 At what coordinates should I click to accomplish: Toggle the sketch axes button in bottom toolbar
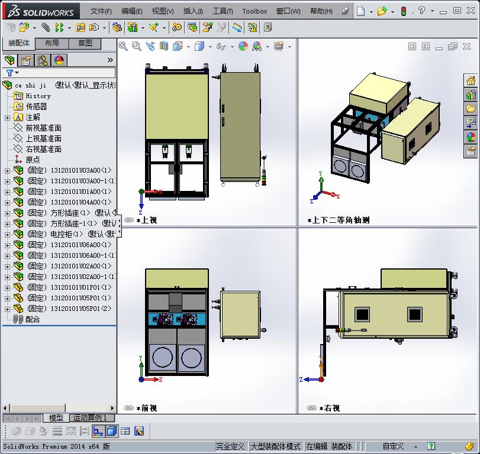[x=98, y=431]
